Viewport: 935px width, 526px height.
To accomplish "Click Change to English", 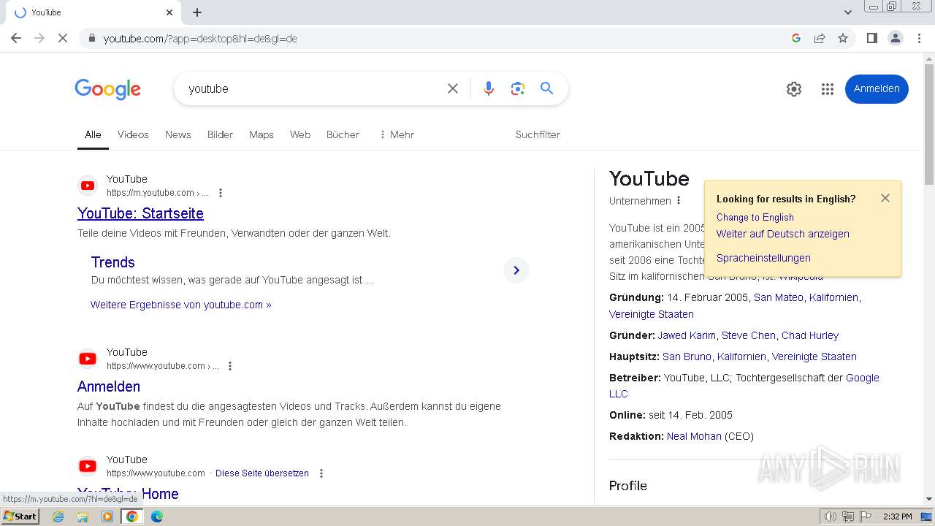I will click(x=755, y=217).
